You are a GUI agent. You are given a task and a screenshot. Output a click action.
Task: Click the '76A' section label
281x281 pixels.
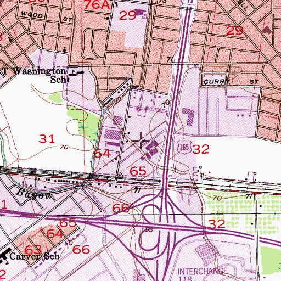[97, 4]
